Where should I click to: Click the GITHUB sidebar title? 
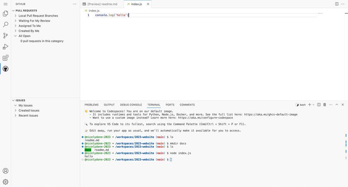[20, 4]
